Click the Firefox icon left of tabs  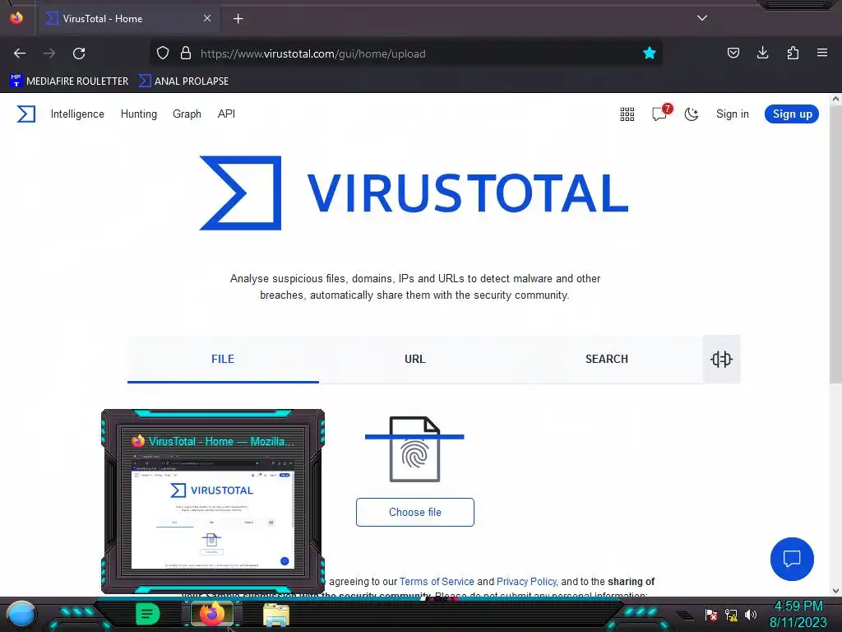(x=16, y=18)
